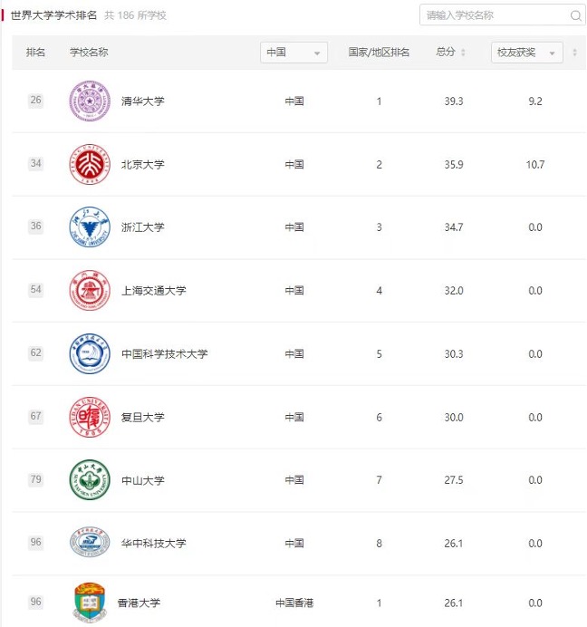Click in the school name search field
The image size is (587, 627).
[x=494, y=15]
